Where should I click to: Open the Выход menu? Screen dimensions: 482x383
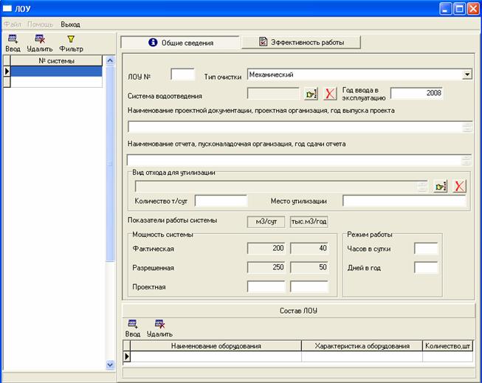point(70,24)
